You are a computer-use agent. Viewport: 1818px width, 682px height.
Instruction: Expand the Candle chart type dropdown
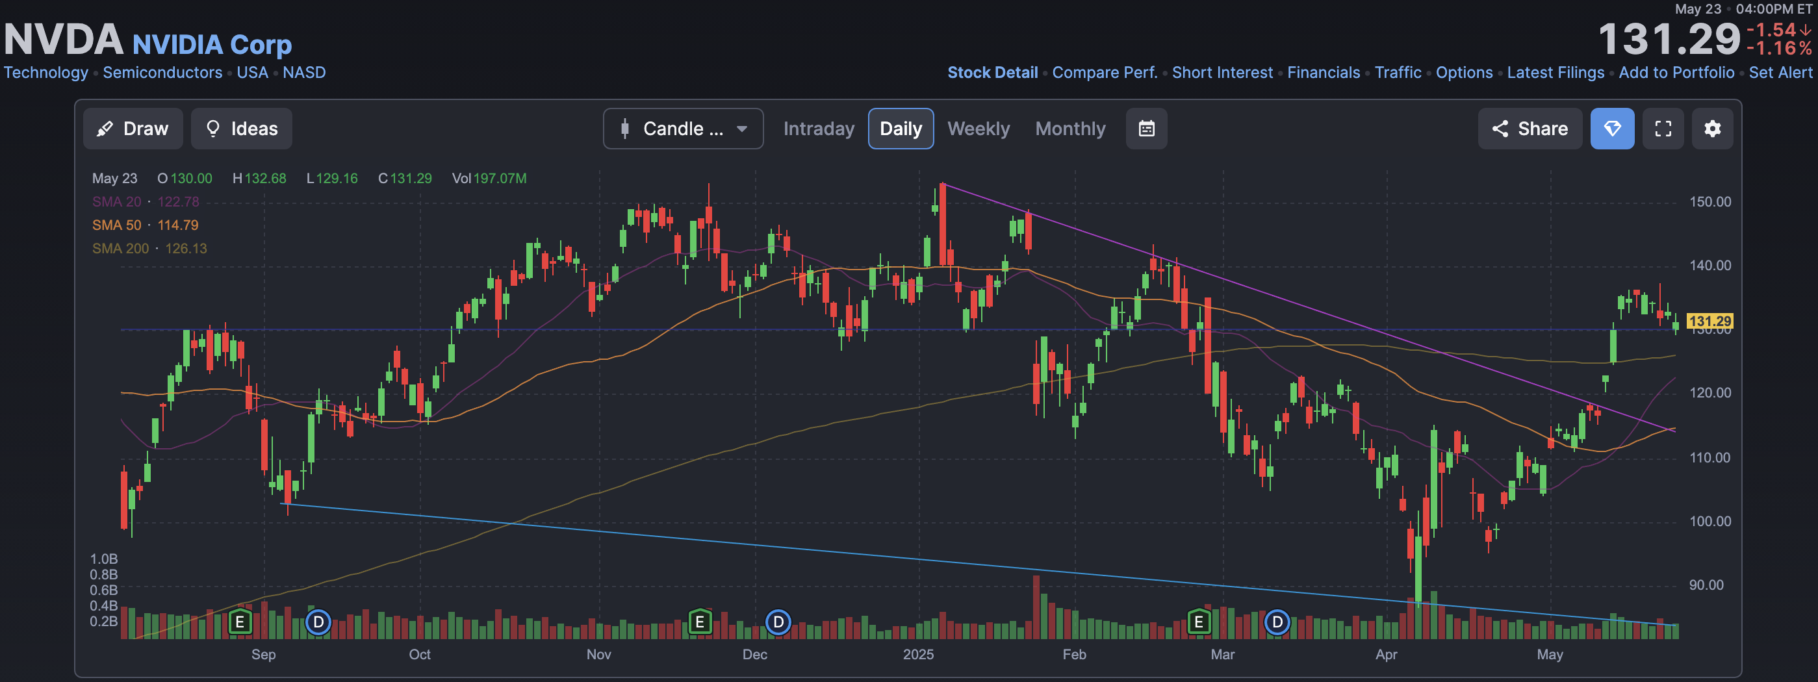coord(682,129)
